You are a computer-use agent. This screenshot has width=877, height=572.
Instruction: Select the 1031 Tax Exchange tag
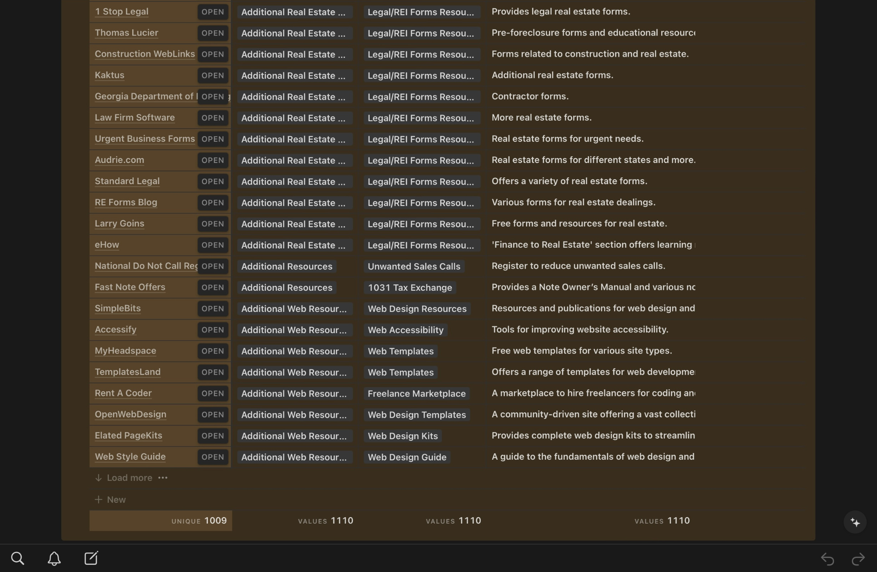(410, 288)
